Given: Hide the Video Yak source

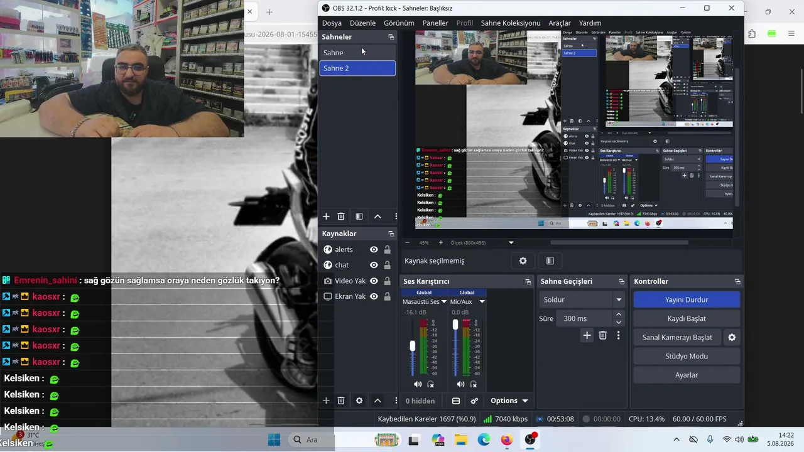Looking at the screenshot, I should [374, 281].
